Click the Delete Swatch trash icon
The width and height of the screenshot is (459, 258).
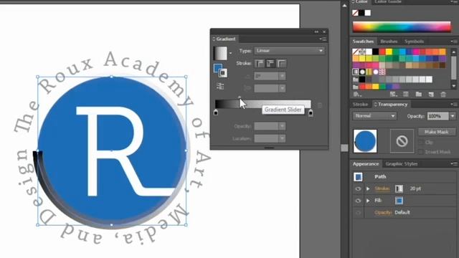443,94
